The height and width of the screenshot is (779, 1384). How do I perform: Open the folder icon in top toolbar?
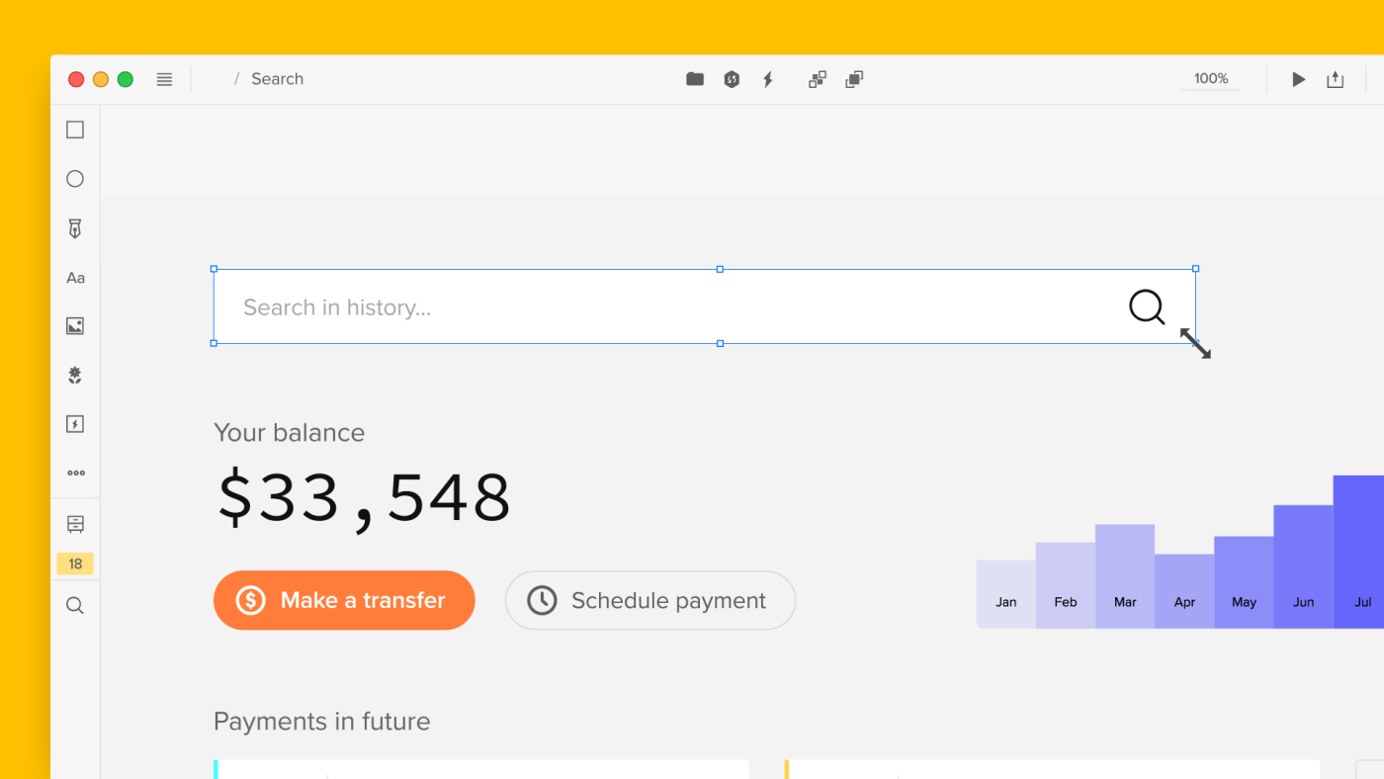(695, 79)
